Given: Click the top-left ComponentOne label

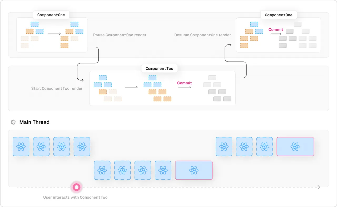Looking at the screenshot, I should (51, 15).
